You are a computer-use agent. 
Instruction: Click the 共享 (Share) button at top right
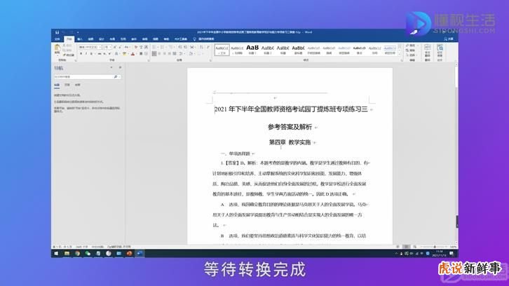click(448, 39)
